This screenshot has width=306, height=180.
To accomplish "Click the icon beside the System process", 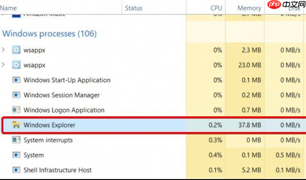I will coord(16,155).
